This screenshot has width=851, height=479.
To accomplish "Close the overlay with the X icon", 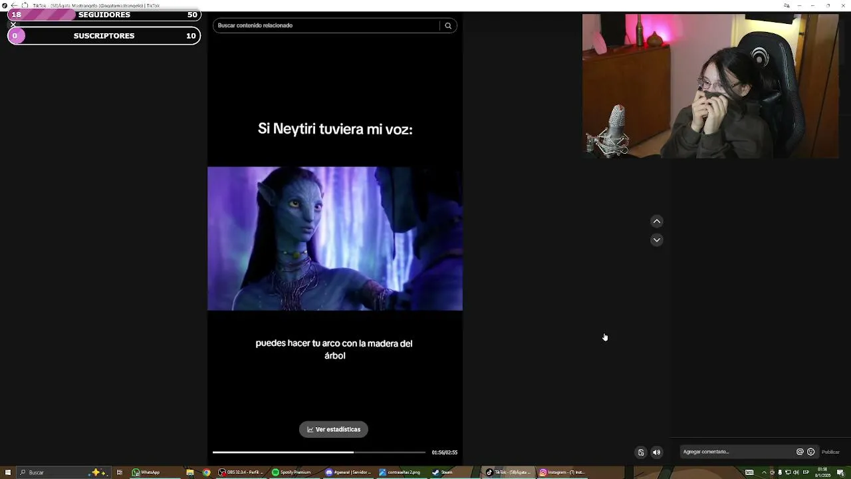I will pyautogui.click(x=13, y=25).
